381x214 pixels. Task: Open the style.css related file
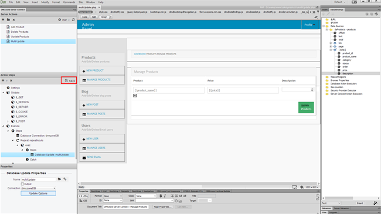coord(103,12)
